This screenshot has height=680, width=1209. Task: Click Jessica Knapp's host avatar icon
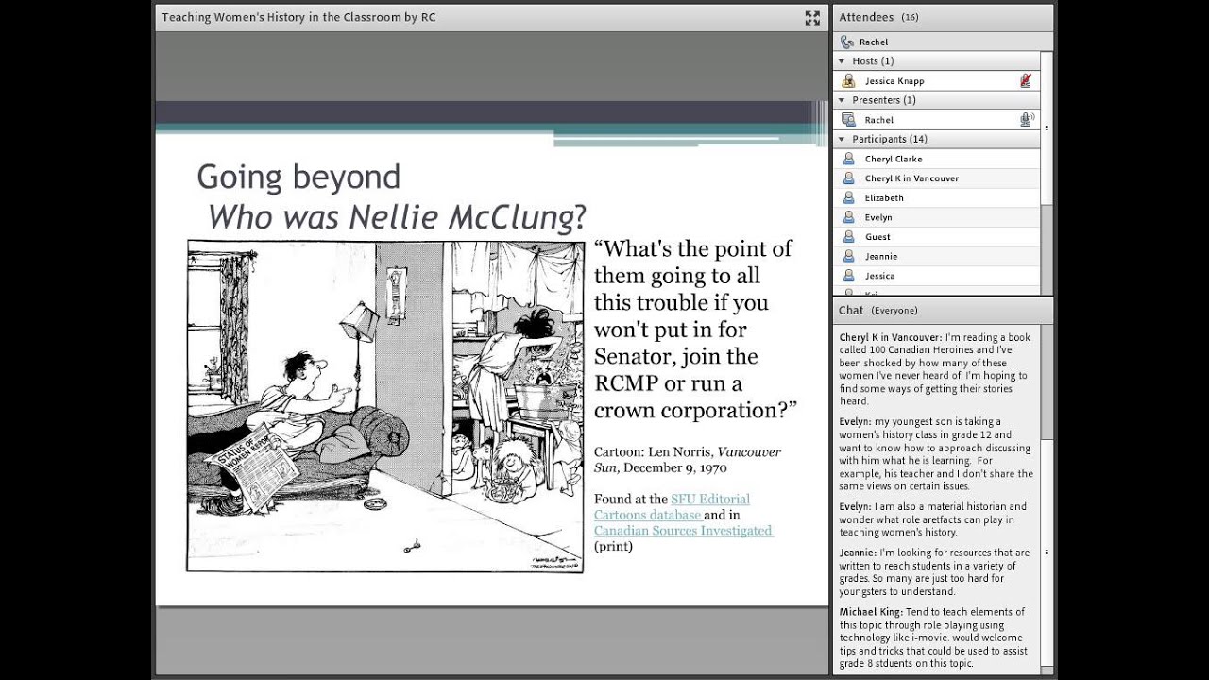pos(848,81)
